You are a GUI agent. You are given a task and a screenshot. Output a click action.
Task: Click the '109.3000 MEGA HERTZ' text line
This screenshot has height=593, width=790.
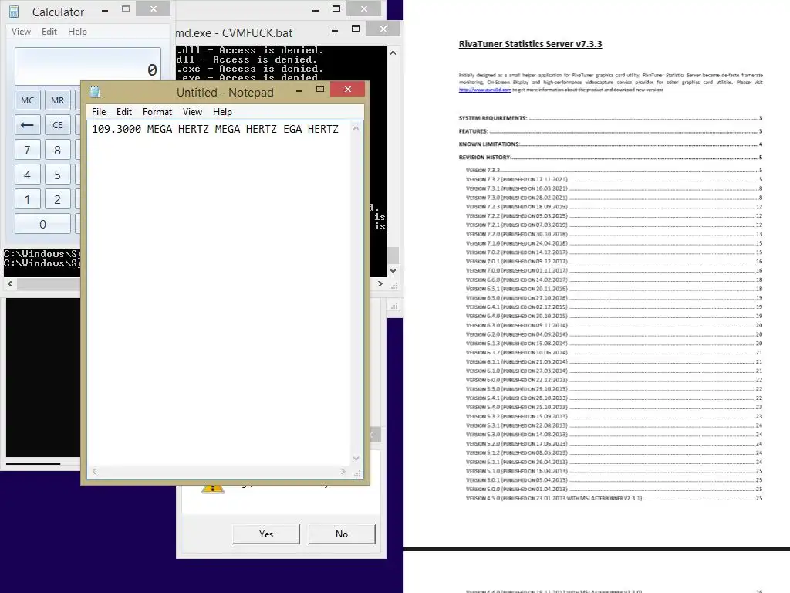coord(215,129)
